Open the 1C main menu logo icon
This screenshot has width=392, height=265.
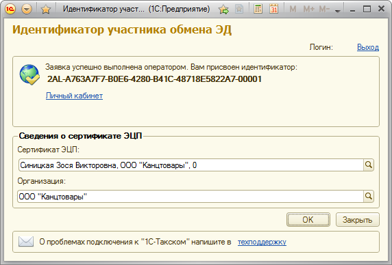point(10,9)
